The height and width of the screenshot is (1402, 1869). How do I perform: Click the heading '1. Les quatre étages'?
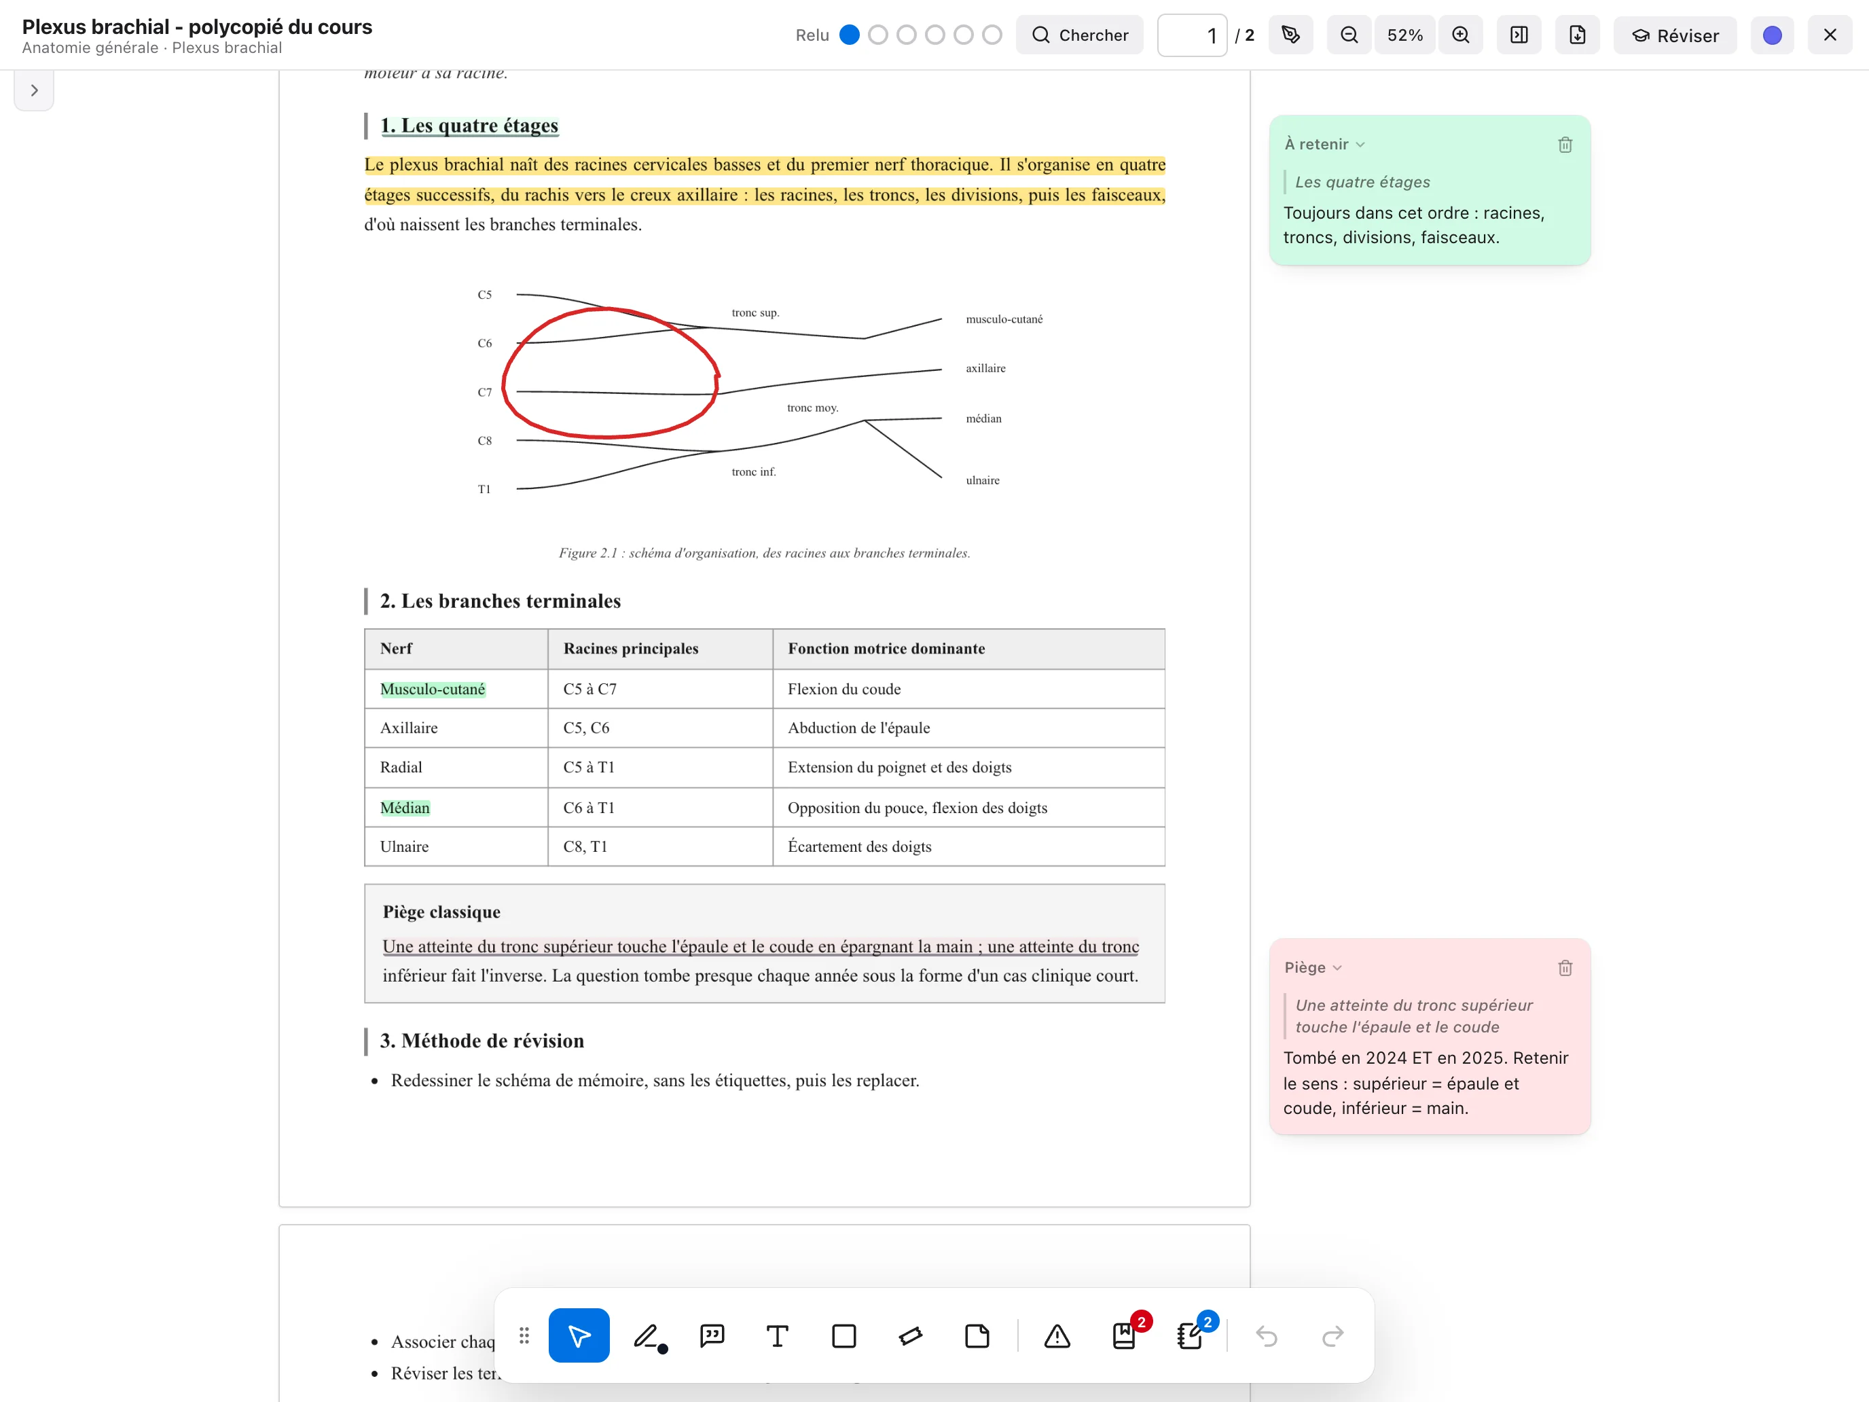click(469, 125)
